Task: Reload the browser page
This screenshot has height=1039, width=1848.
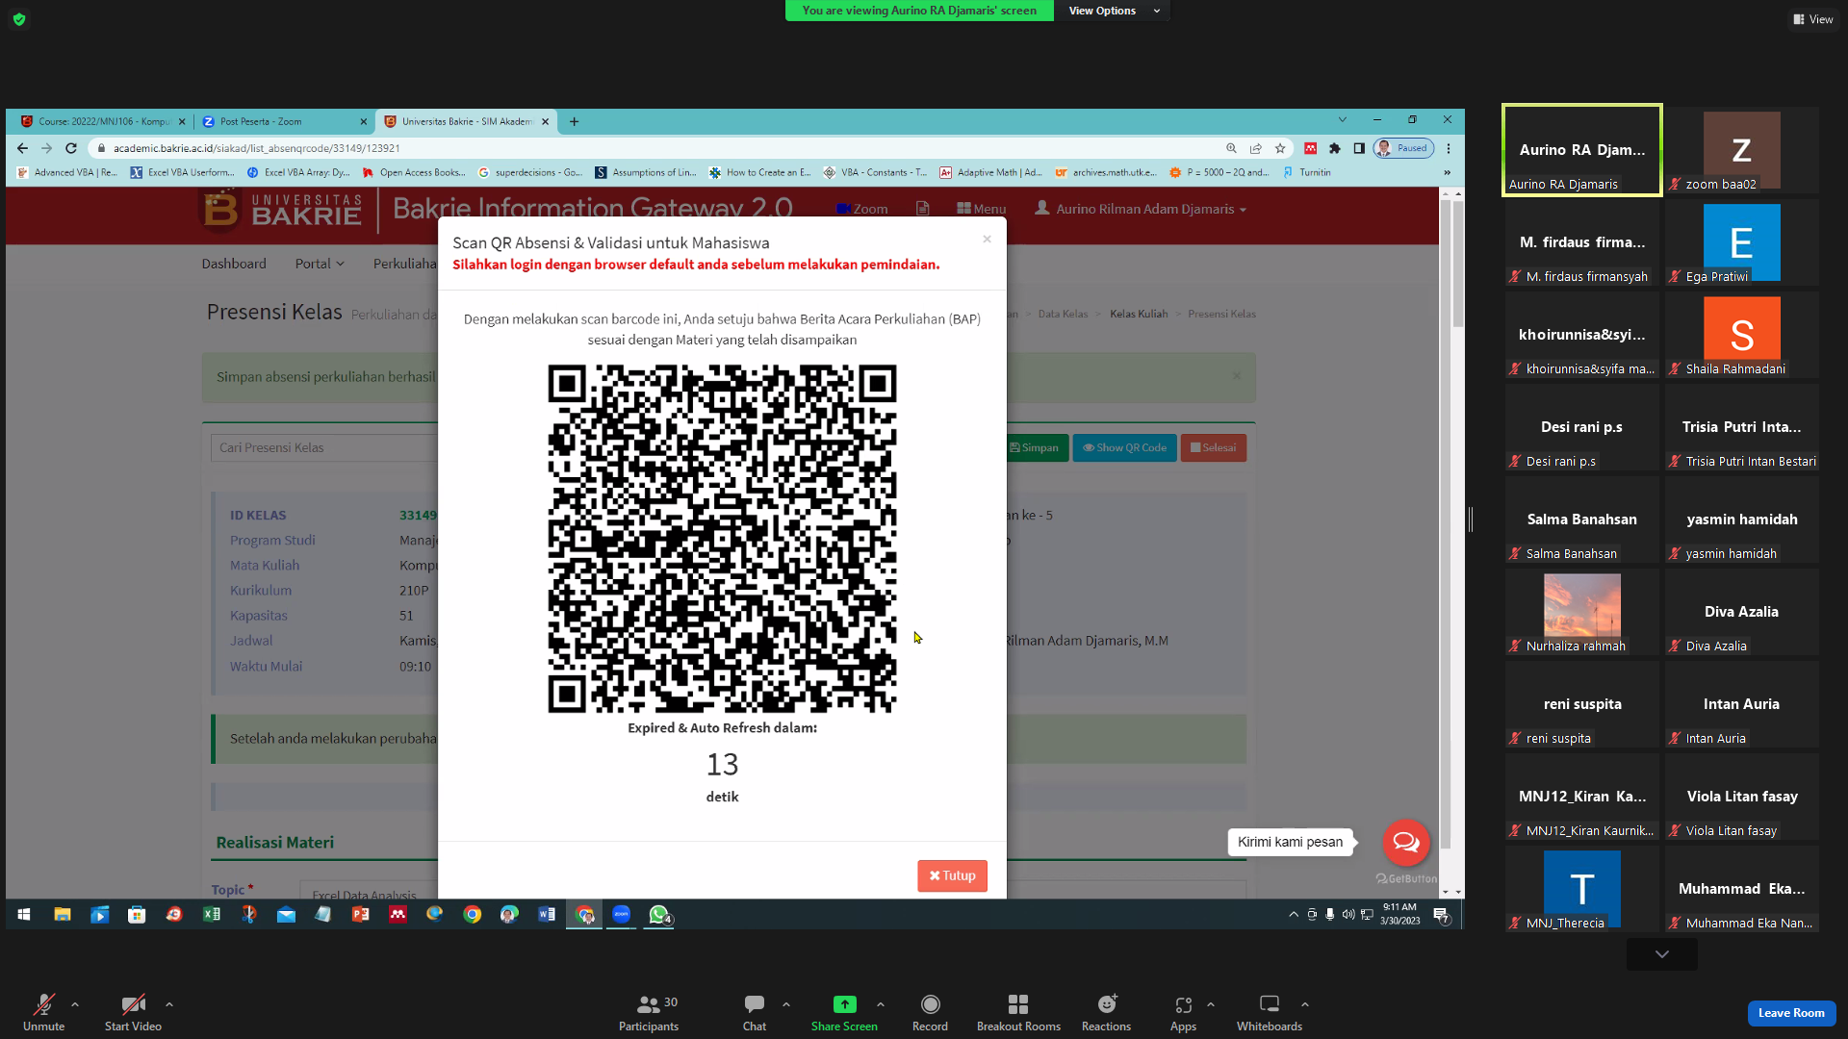Action: click(71, 148)
